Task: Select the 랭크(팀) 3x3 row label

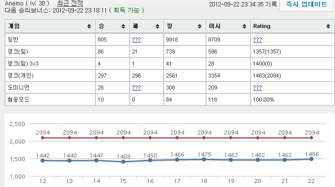Action: [x=23, y=63]
